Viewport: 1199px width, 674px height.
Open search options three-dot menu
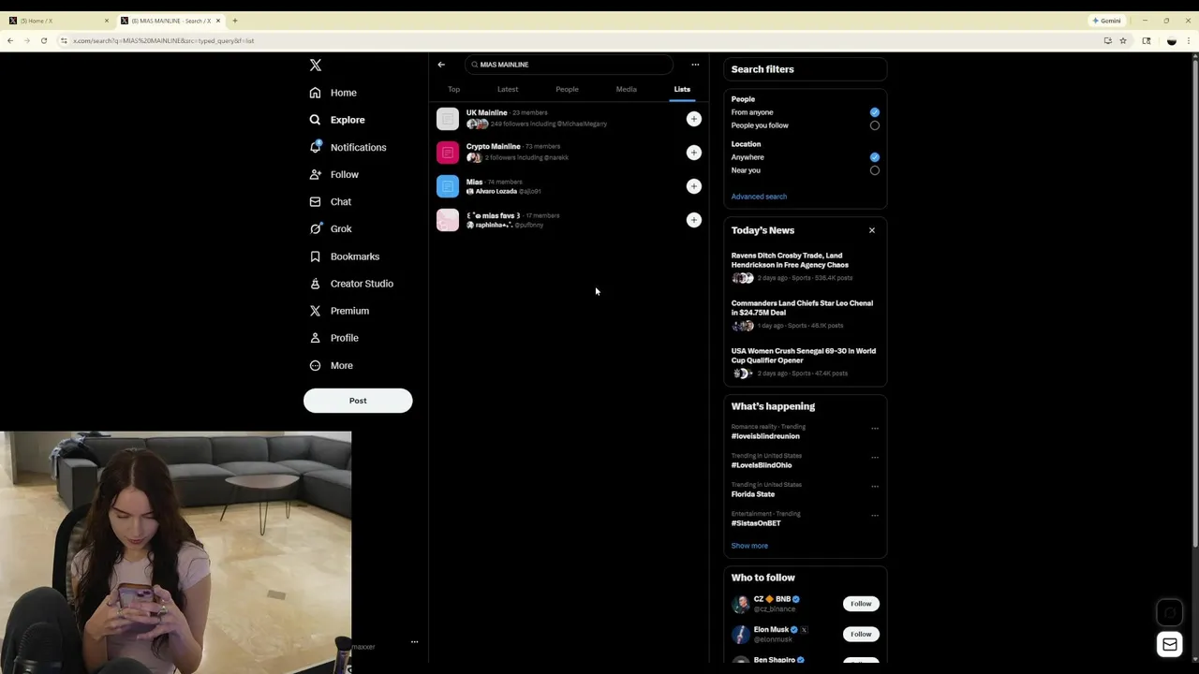pyautogui.click(x=695, y=65)
